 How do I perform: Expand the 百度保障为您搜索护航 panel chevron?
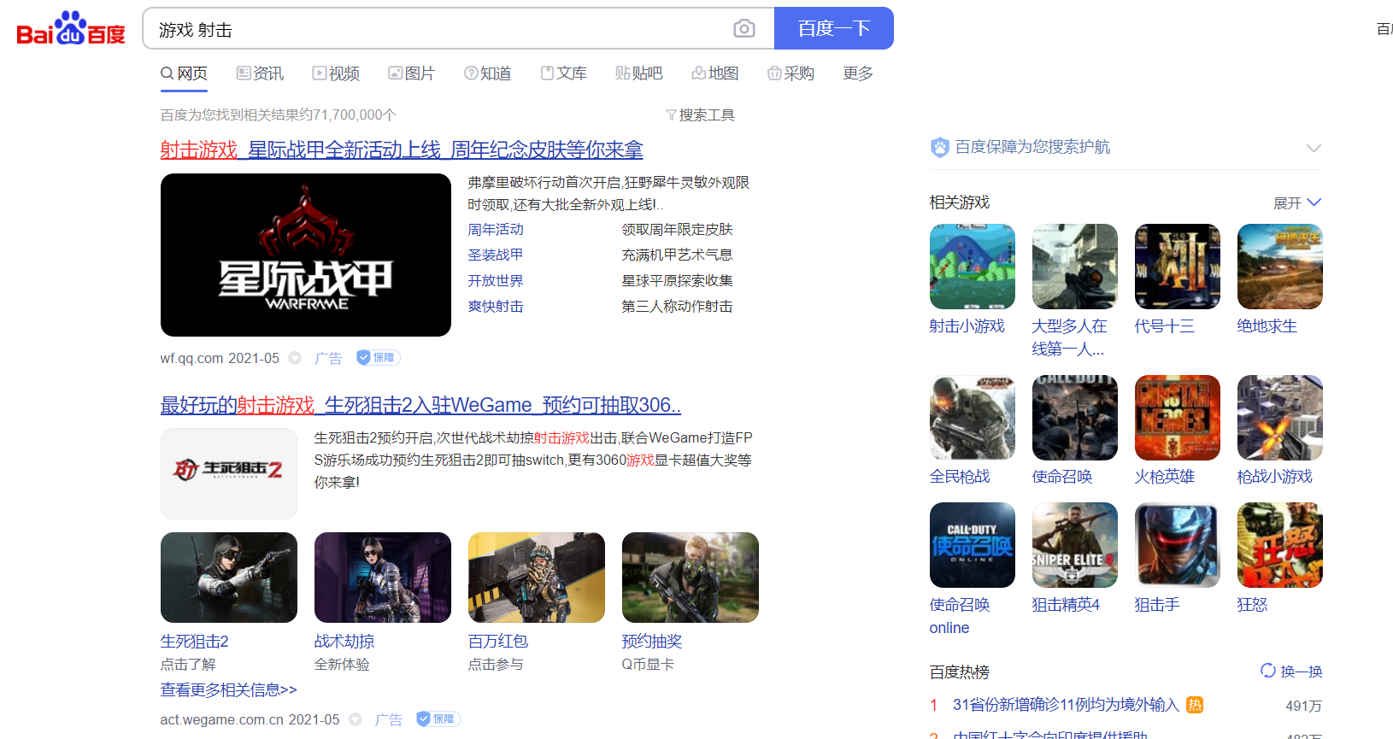point(1314,148)
